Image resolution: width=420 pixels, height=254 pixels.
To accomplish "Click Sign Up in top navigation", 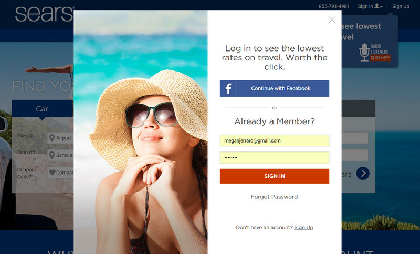I will 401,6.
